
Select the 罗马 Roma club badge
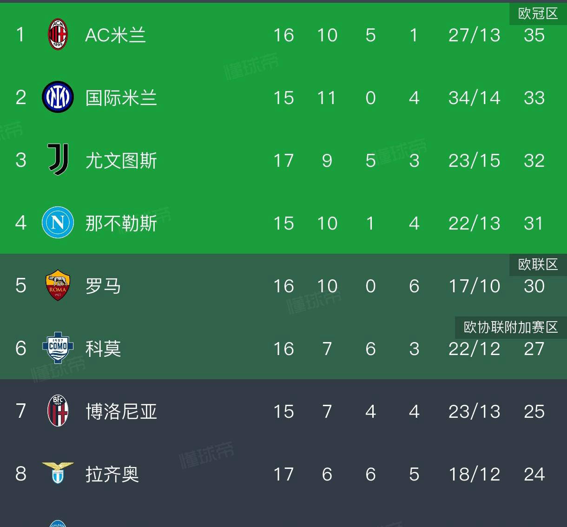tap(57, 286)
